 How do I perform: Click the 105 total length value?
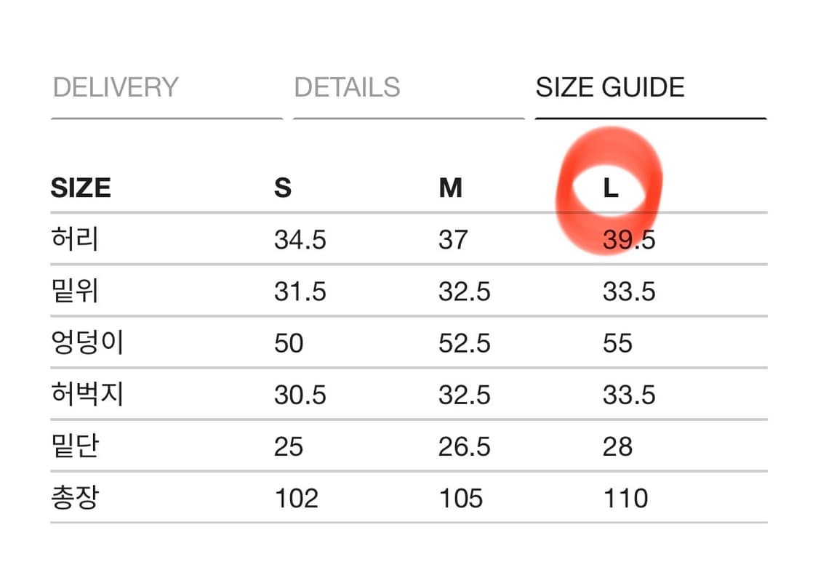point(460,499)
